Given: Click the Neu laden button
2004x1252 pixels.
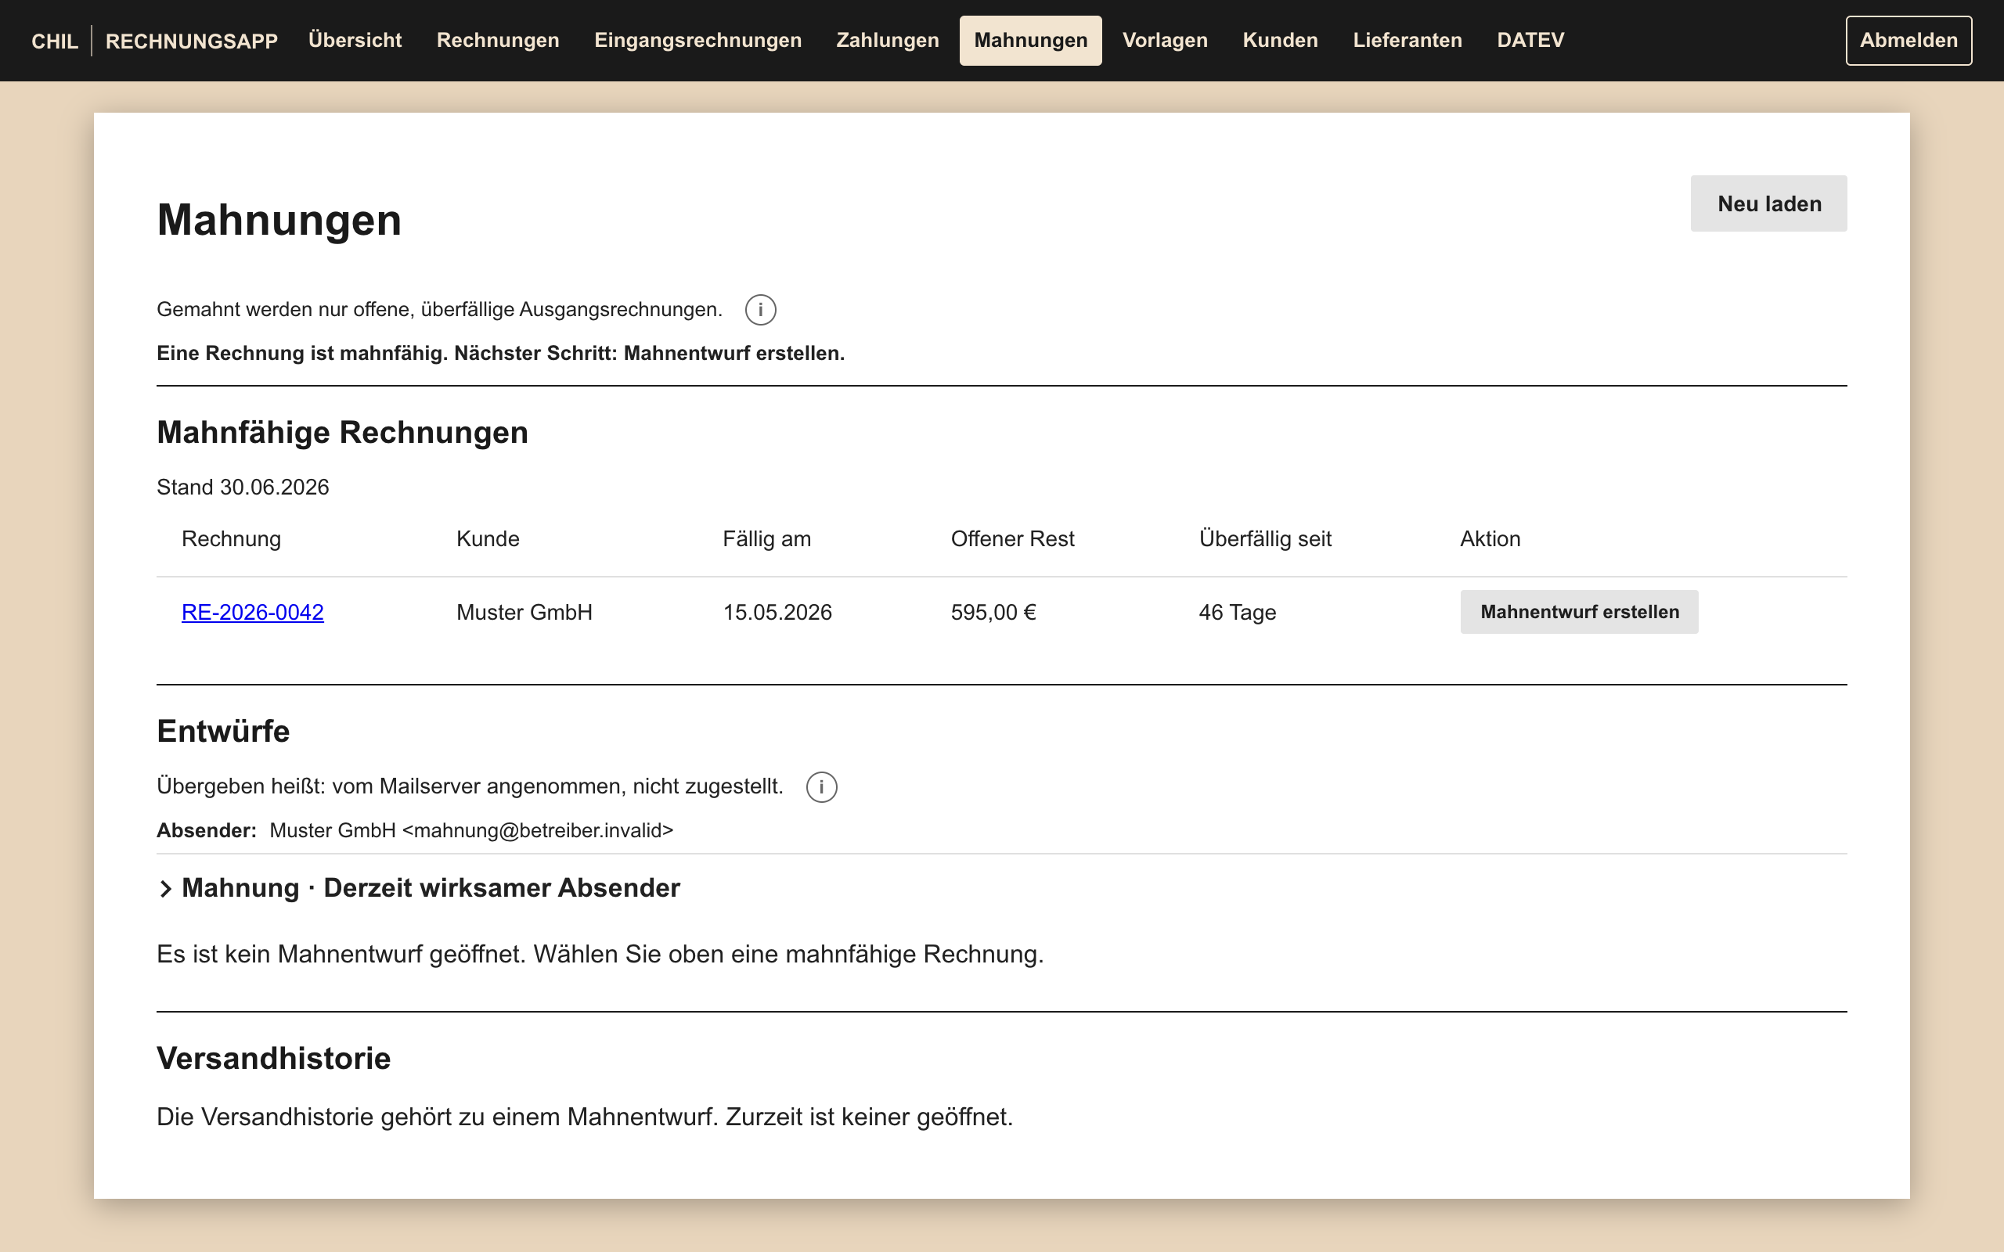Looking at the screenshot, I should pyautogui.click(x=1768, y=203).
